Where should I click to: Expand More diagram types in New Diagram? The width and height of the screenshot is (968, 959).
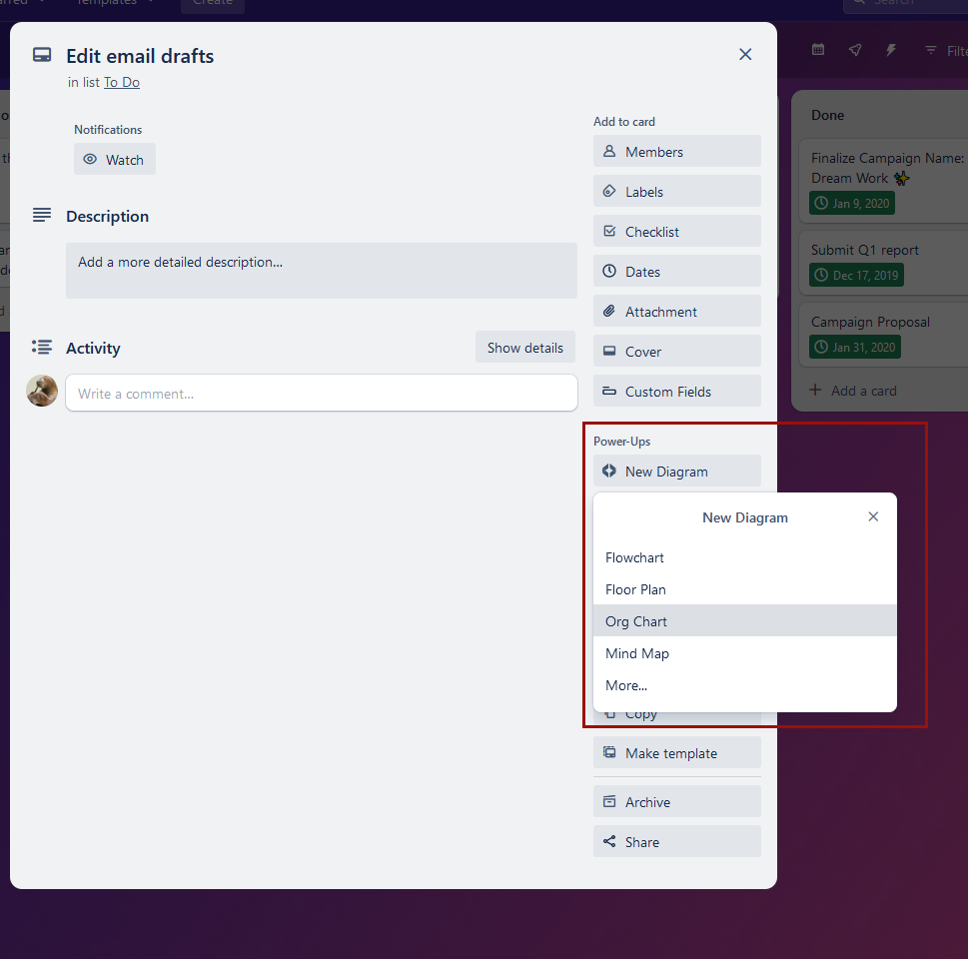coord(625,685)
